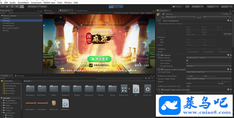Open the Assets menu
This screenshot has height=118, width=234.
[x=12, y=3]
